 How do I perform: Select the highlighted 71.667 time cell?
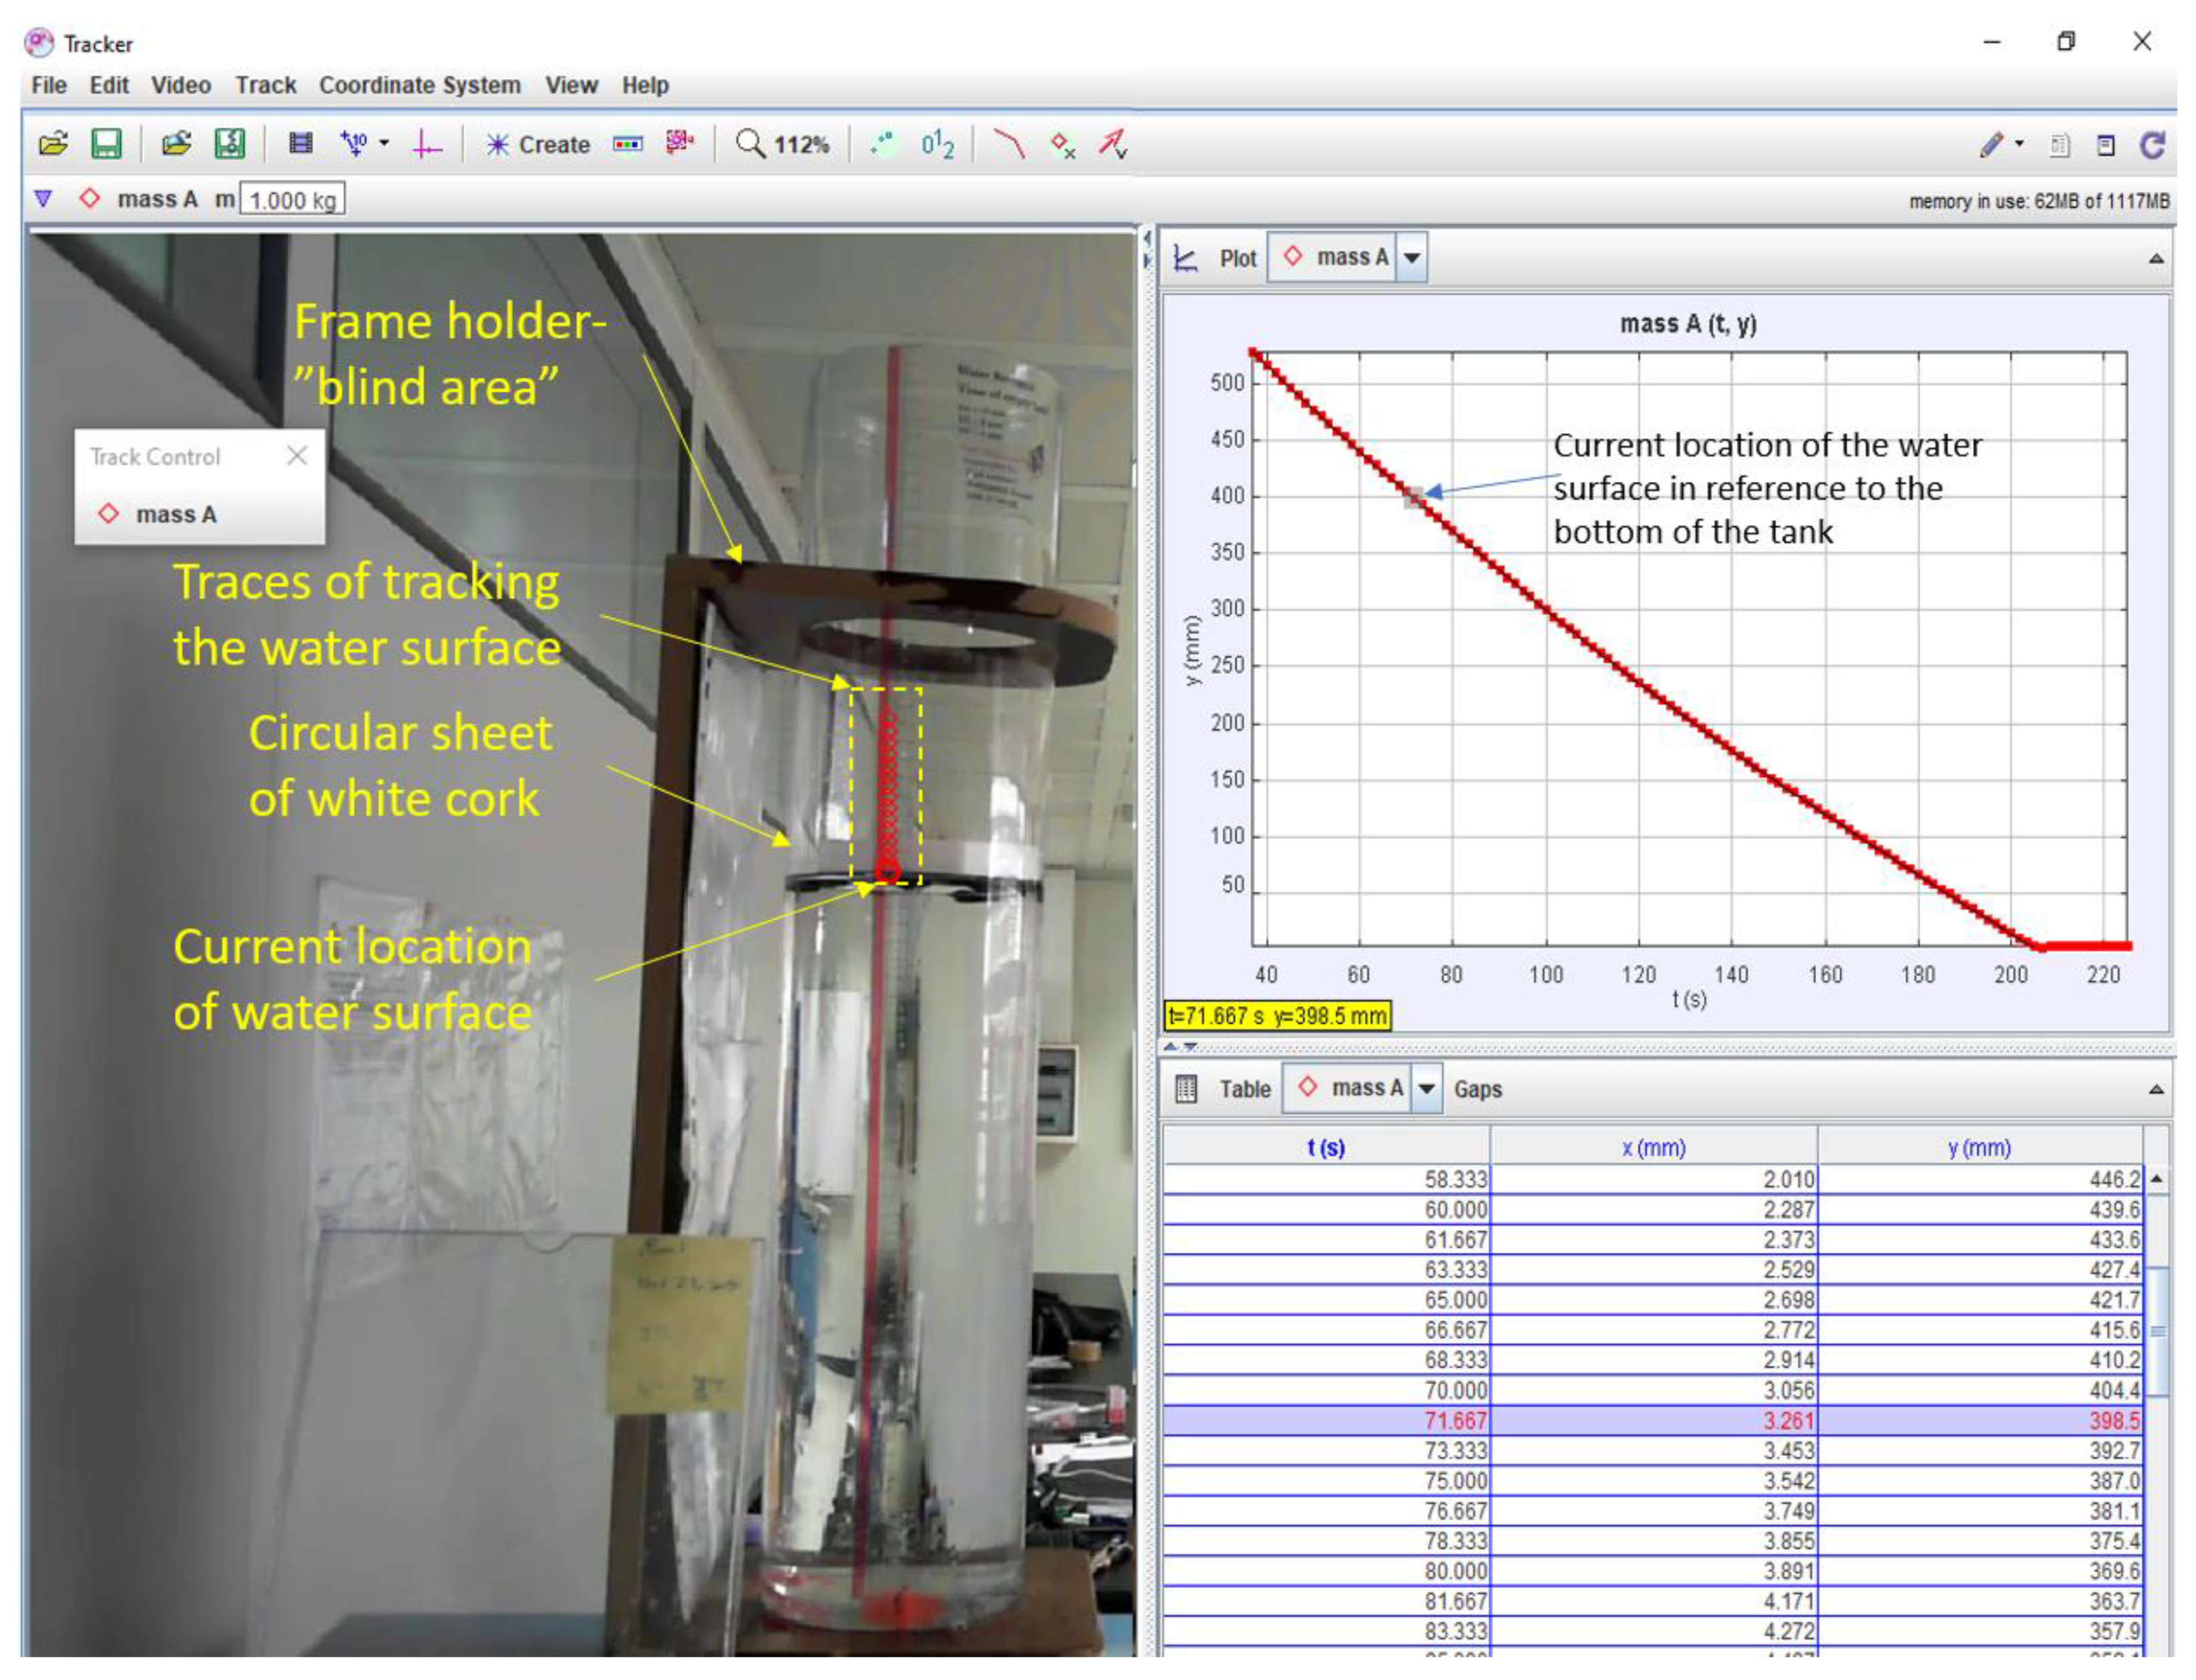1325,1420
